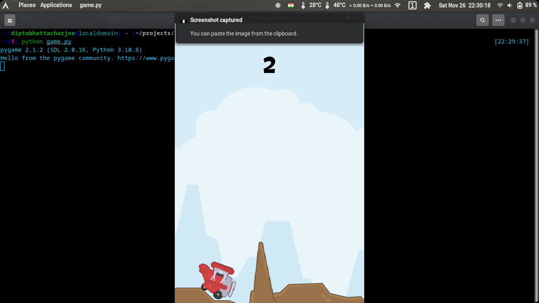The height and width of the screenshot is (303, 539).
Task: Click the pointed brown rock spike
Action: click(262, 272)
